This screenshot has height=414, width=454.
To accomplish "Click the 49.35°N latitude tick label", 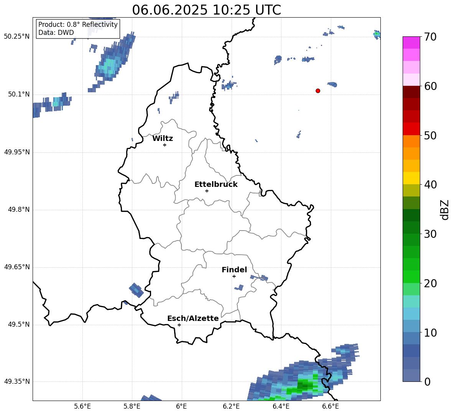I will [17, 381].
